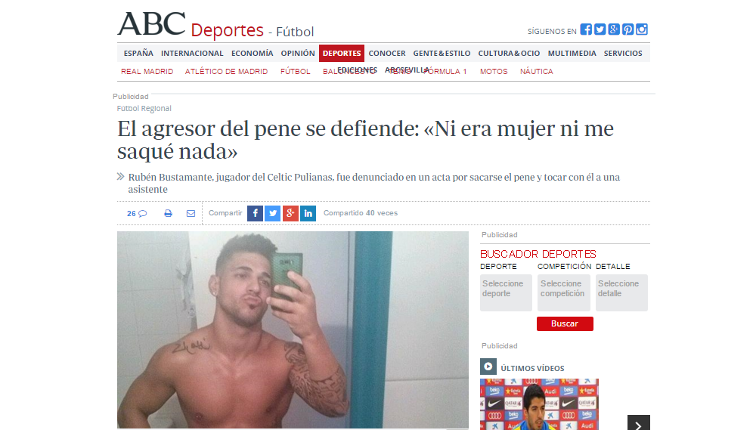The height and width of the screenshot is (430, 753).
Task: Email the article using envelope icon
Action: click(x=191, y=213)
